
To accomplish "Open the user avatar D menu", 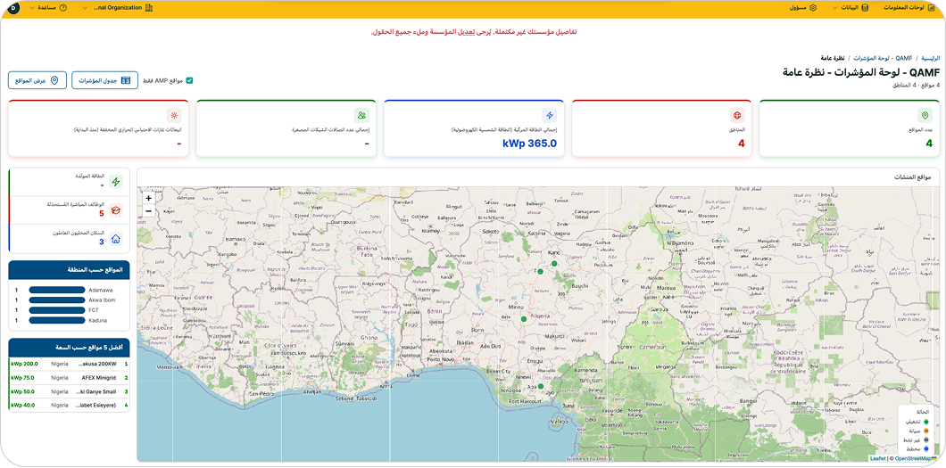I will pos(15,7).
